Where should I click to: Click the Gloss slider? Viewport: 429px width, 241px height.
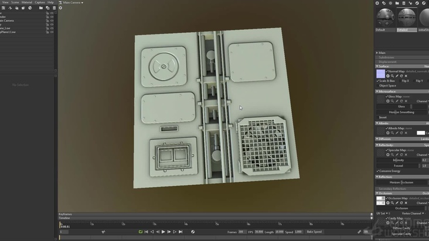[x=403, y=106]
